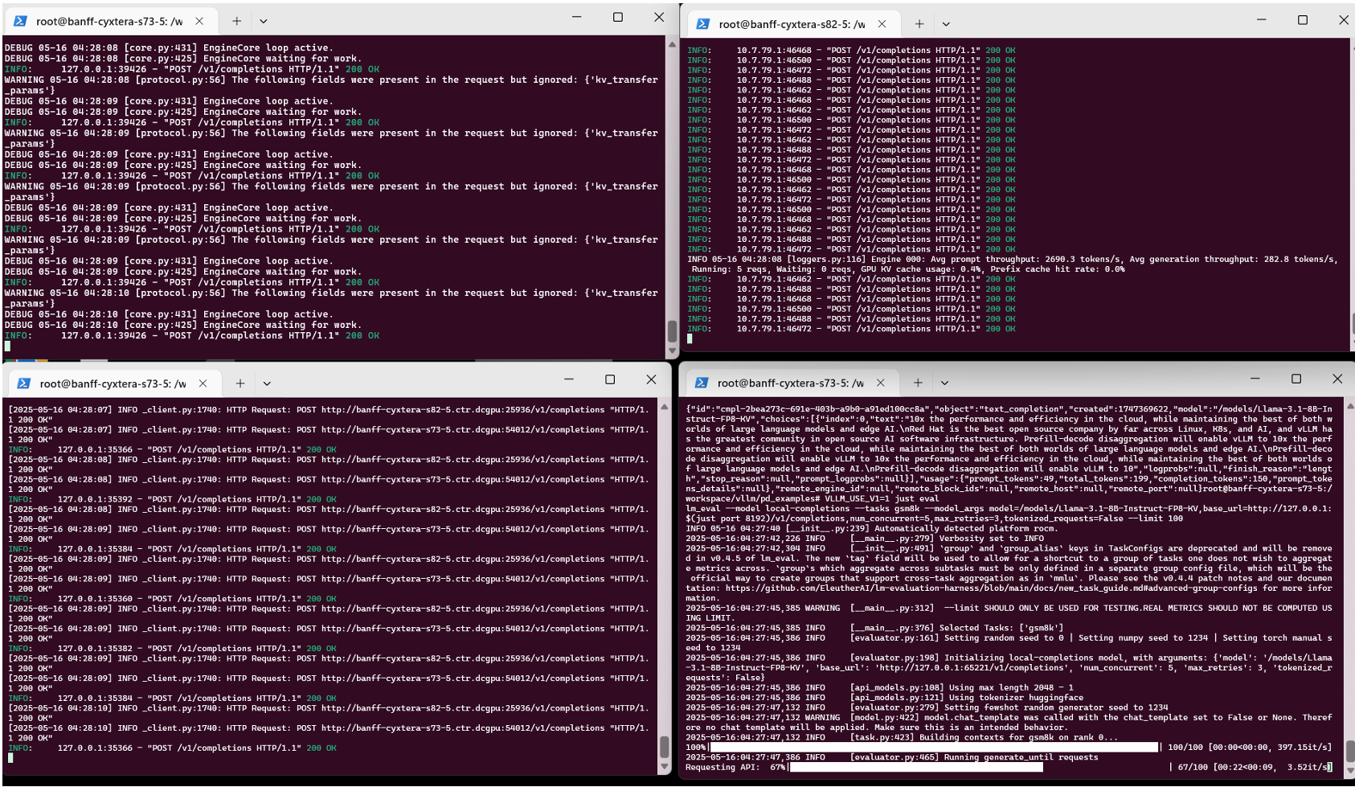The height and width of the screenshot is (787, 1355).
Task: Minimize the EngineCore debug log terminal window
Action: tap(576, 17)
